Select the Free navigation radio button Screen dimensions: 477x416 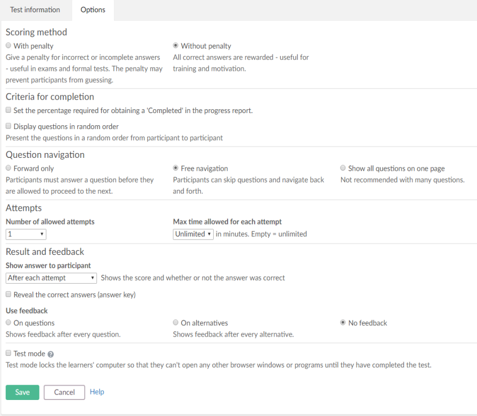click(175, 167)
